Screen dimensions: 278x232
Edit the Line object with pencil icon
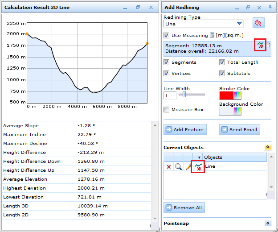coord(188,166)
